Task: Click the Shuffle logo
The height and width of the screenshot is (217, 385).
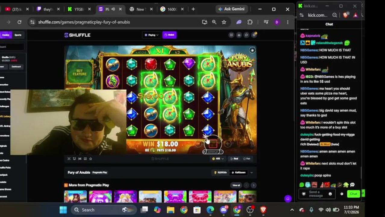Action: [x=77, y=35]
